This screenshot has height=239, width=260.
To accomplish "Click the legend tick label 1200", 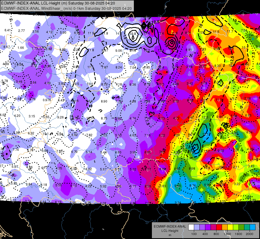I will 227,234.
